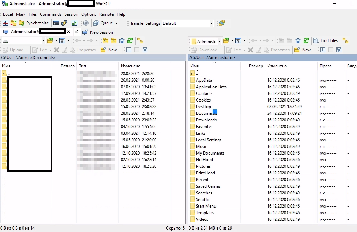Close the Administrator session tab
The height and width of the screenshot is (232, 357).
(68, 32)
